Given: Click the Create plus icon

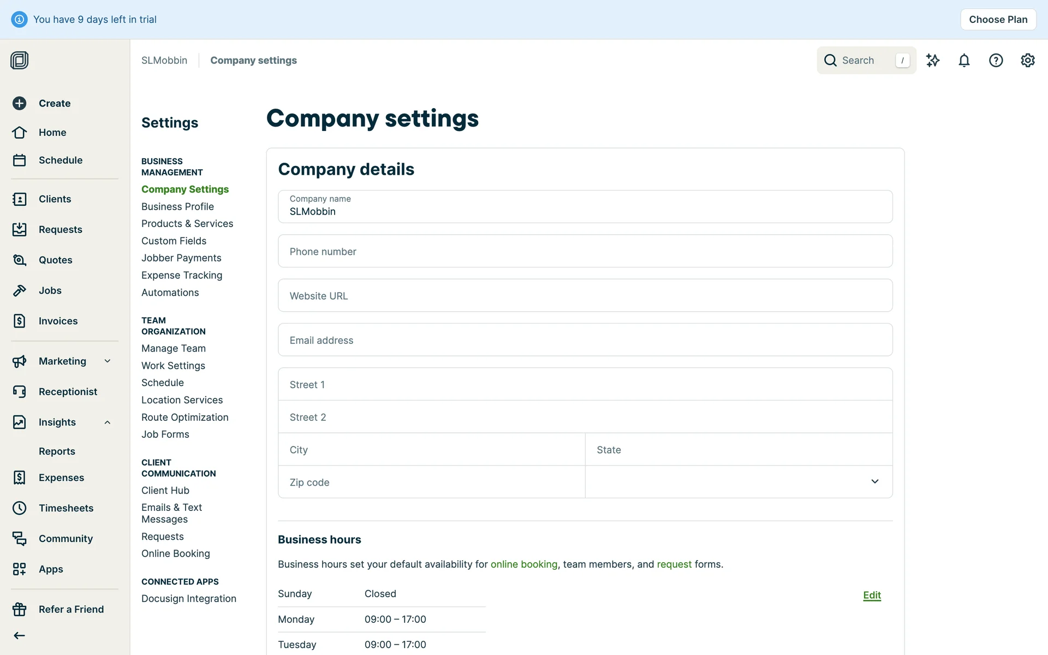Looking at the screenshot, I should click(20, 103).
